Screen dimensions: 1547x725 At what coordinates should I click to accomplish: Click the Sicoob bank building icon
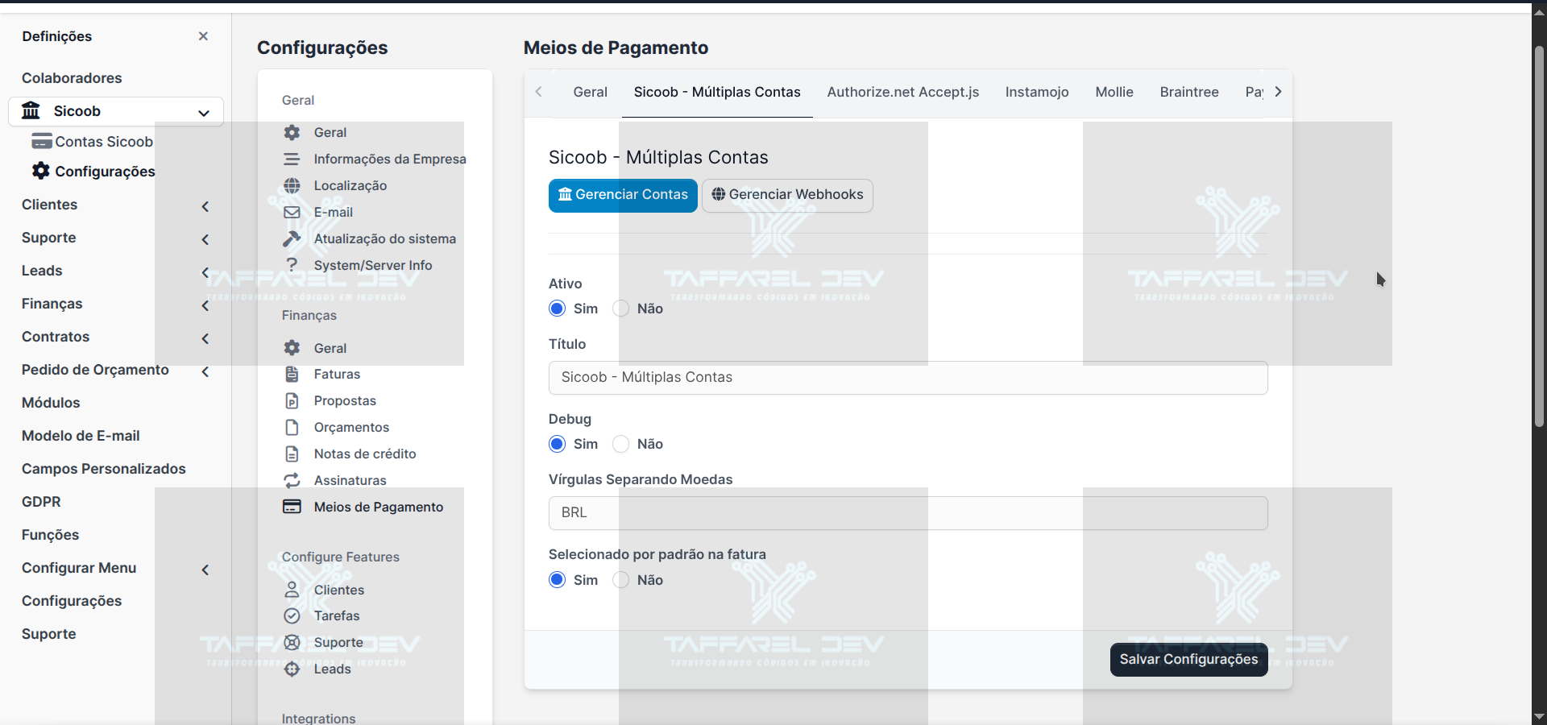tap(31, 110)
